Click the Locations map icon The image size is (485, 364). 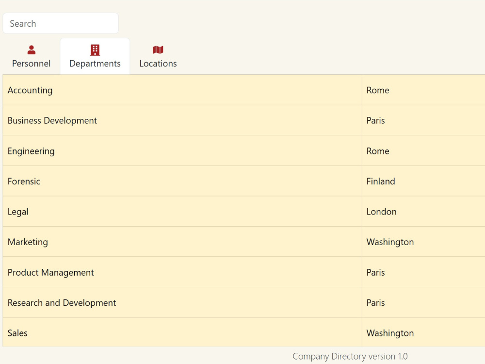click(x=158, y=50)
